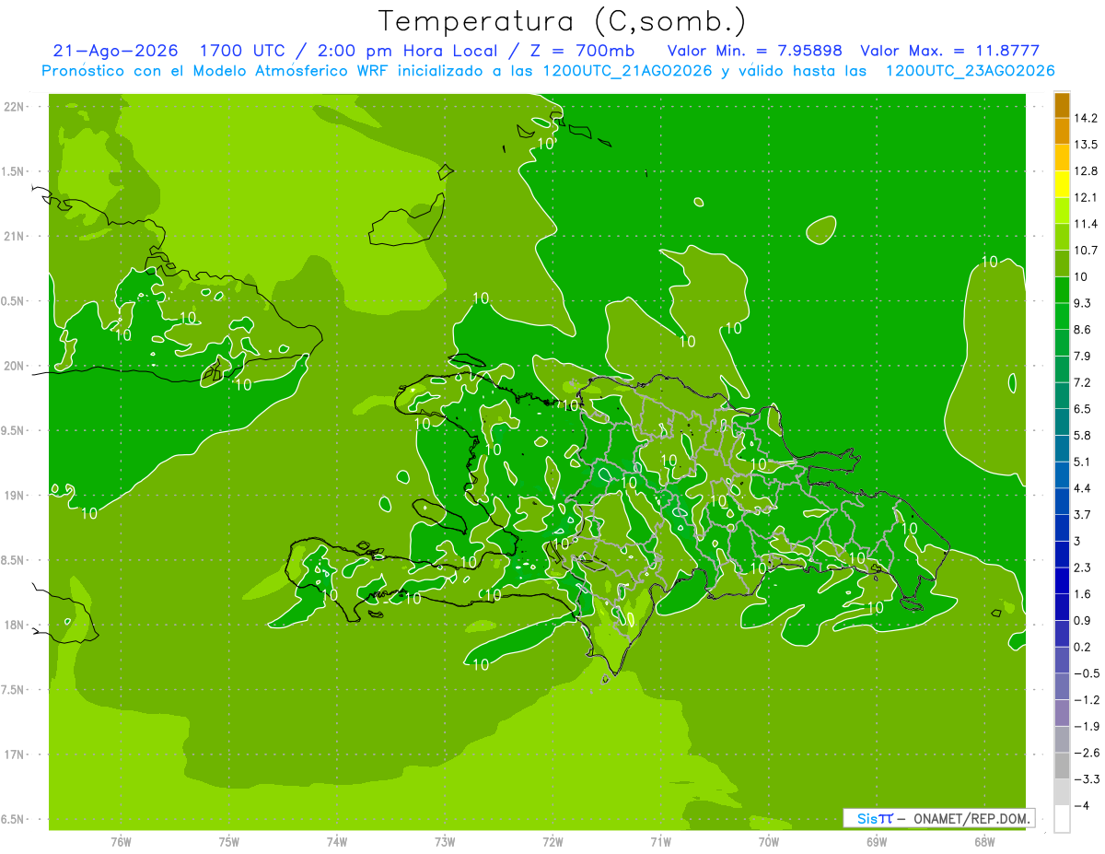Click the '75W' longitude label
The width and height of the screenshot is (1105, 854).
pos(228,842)
